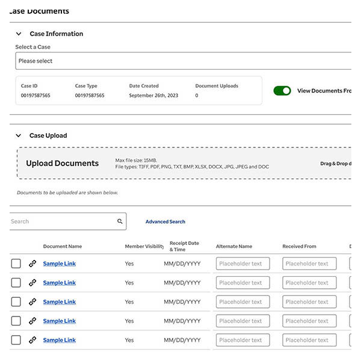The height and width of the screenshot is (361, 361).
Task: Click the magnifying glass search icon
Action: click(x=120, y=221)
